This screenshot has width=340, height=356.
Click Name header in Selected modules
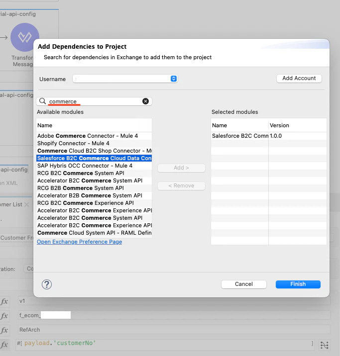point(240,125)
